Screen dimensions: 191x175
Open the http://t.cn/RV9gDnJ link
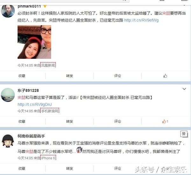[x=35, y=104]
